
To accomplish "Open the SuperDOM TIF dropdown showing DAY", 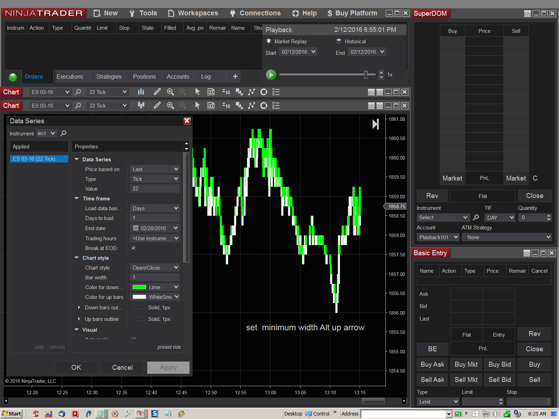I will coord(500,218).
